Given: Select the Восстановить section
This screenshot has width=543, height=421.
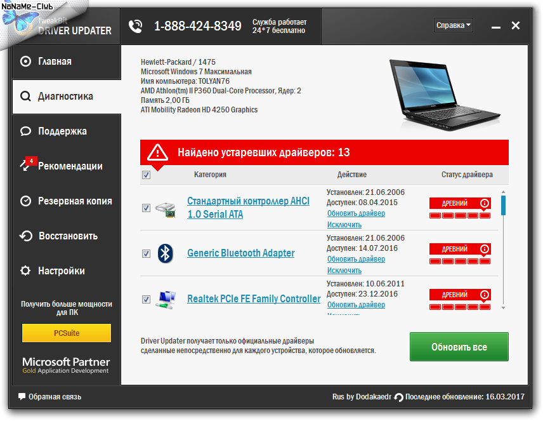Looking at the screenshot, I should pos(67,236).
